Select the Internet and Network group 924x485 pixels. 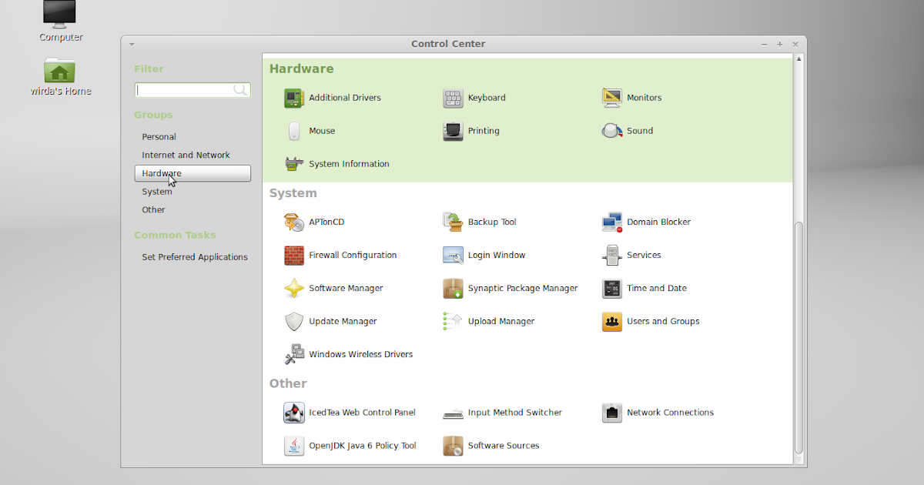click(186, 155)
